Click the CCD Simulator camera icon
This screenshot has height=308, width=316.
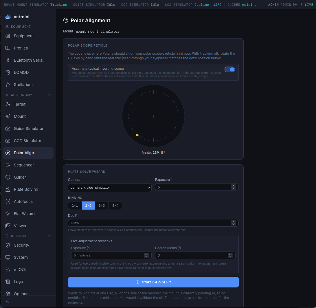pyautogui.click(x=8, y=141)
